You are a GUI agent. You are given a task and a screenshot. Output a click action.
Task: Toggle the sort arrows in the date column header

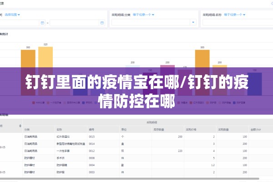click(x=20, y=126)
